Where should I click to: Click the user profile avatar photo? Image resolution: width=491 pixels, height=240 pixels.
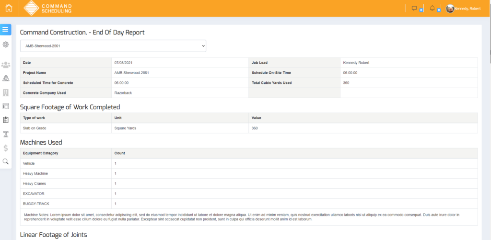pyautogui.click(x=450, y=9)
